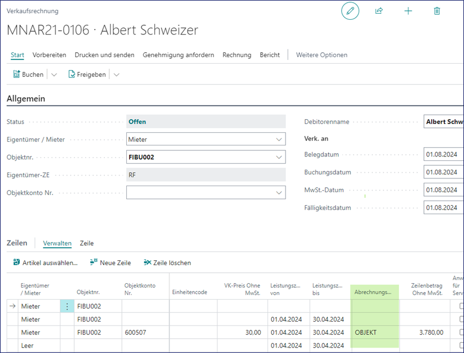Screen dimensions: 464x353
Task: Open Genehmigung anfordern menu
Action: pyautogui.click(x=178, y=55)
